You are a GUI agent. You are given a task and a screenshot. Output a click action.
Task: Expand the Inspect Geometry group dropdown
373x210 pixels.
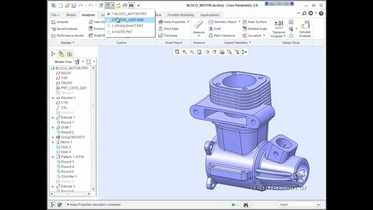[237, 43]
